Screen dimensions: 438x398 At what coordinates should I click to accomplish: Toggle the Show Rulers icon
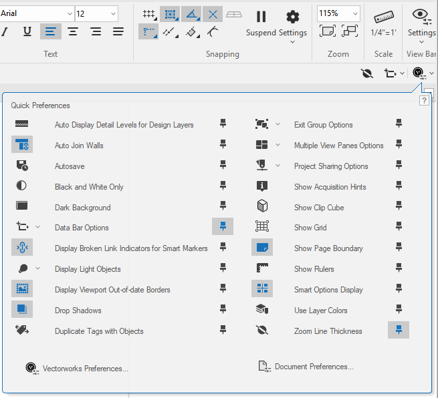[x=262, y=268]
